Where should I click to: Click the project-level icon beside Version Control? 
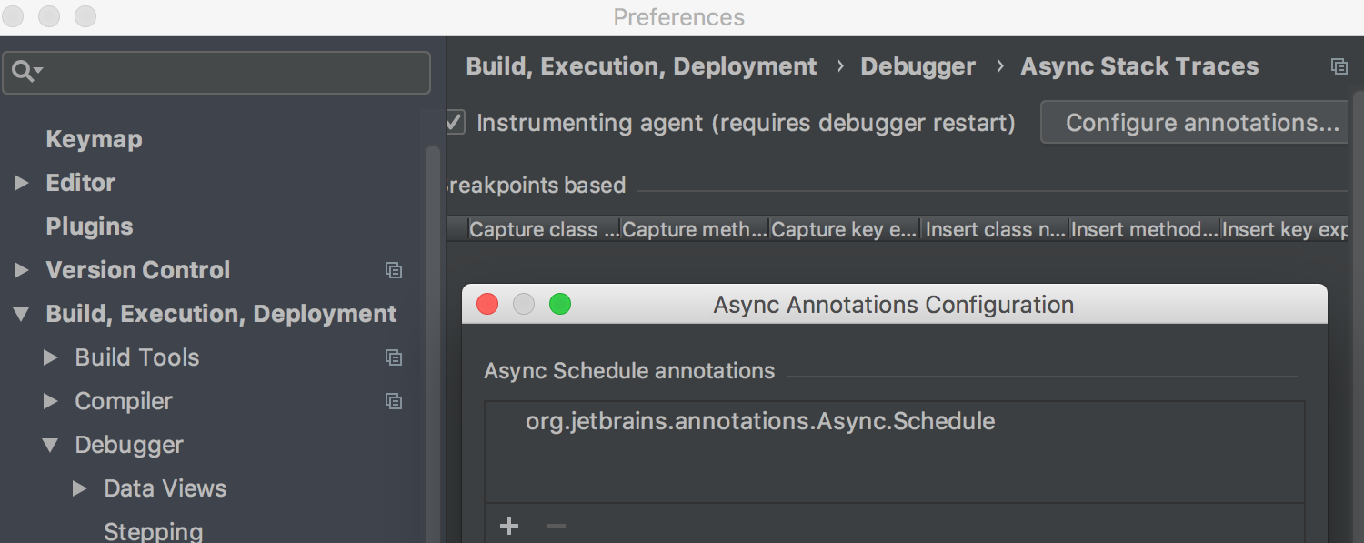pos(394,270)
